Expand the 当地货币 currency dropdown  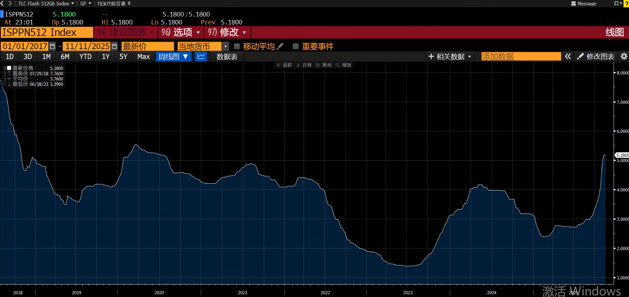[225, 46]
